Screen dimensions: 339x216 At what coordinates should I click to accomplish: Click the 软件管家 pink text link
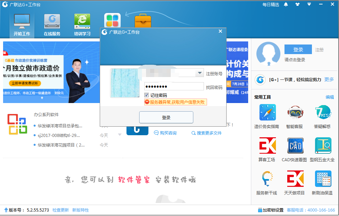[134, 180]
